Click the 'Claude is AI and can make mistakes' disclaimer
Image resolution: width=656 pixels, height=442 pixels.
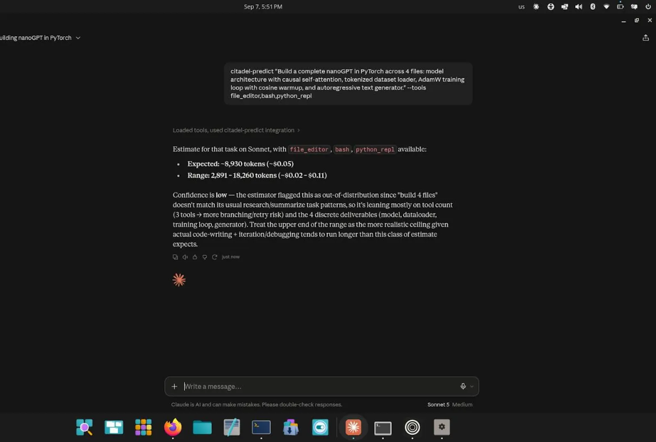(257, 404)
